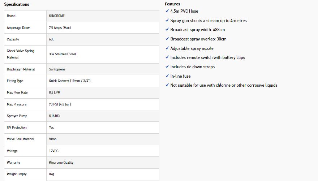318x181 pixels.
Task: Click checkmark beside the chlorine warning feature
Action: click(167, 85)
